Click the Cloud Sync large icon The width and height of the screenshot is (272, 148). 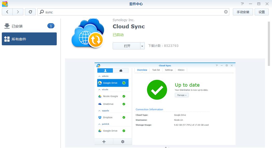coord(88,33)
